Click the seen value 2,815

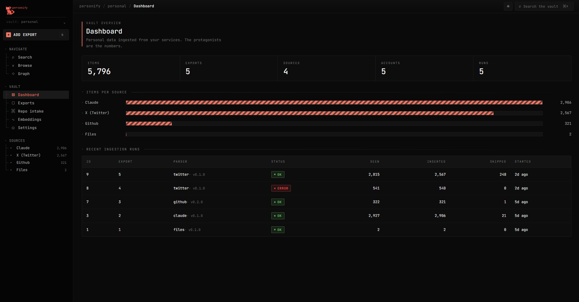(374, 174)
